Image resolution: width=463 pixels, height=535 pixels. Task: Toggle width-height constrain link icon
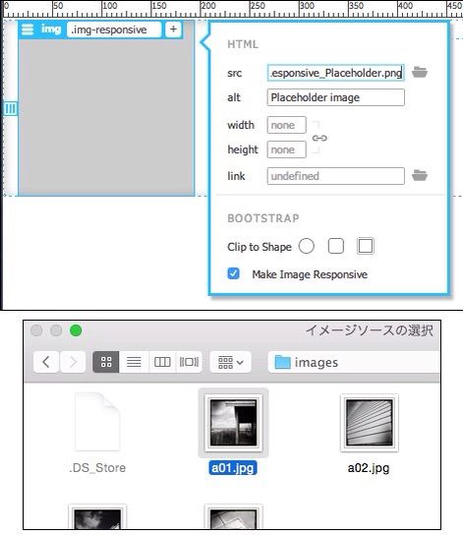click(x=319, y=138)
